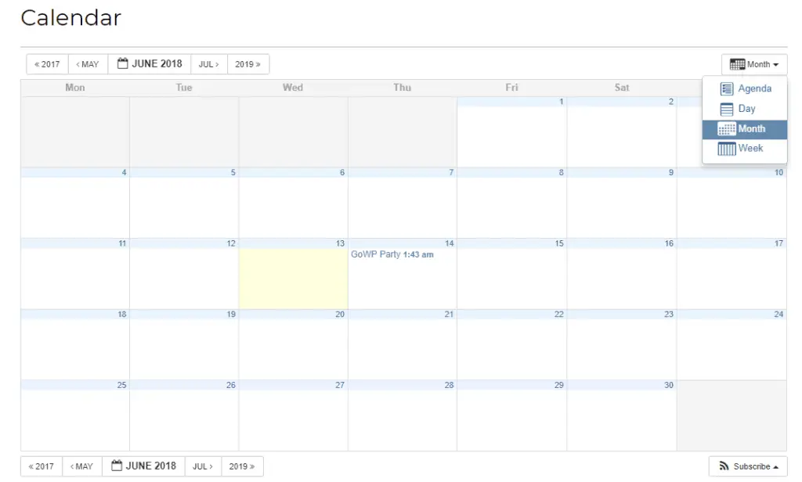The width and height of the screenshot is (802, 482).
Task: Open day 10 in the calendar
Action: (779, 173)
